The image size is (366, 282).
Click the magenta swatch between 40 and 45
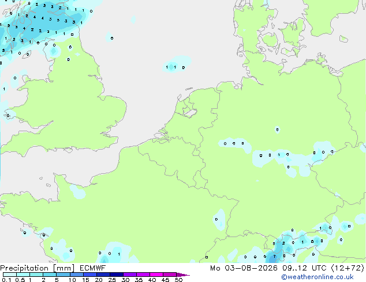[156, 275]
